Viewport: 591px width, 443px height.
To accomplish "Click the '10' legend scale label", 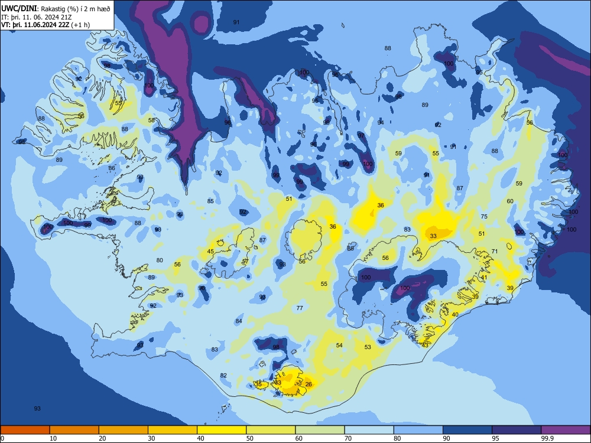I will pos(53,438).
